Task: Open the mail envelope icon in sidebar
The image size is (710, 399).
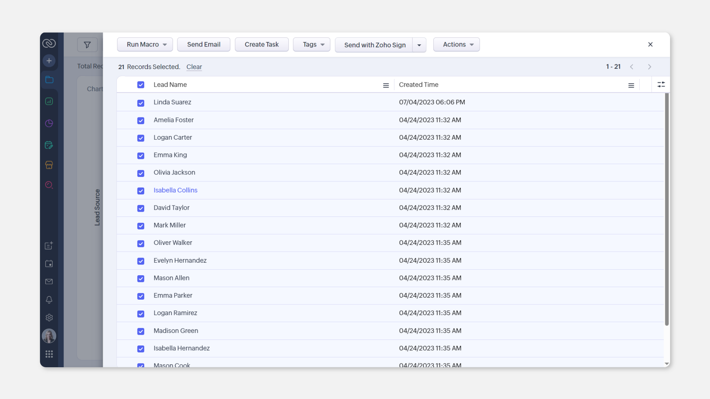Action: (49, 282)
